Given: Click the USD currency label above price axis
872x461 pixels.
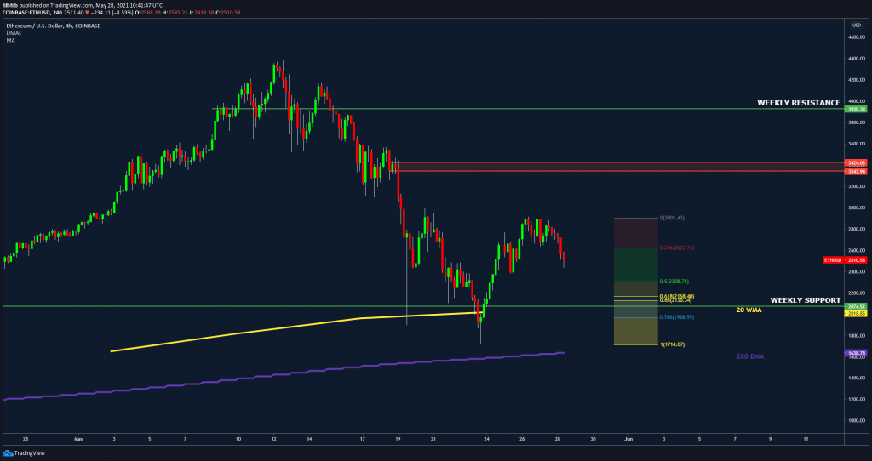Looking at the screenshot, I should click(x=855, y=25).
